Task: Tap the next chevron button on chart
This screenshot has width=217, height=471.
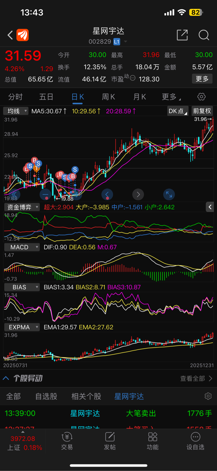Action: coord(138,194)
